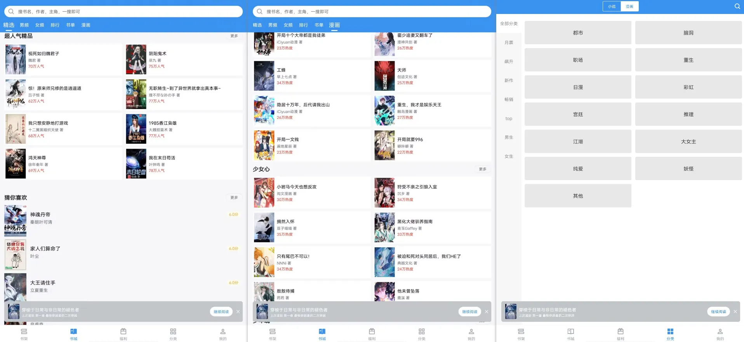The height and width of the screenshot is (342, 744).
Task: Open the 其他 category
Action: tap(578, 196)
